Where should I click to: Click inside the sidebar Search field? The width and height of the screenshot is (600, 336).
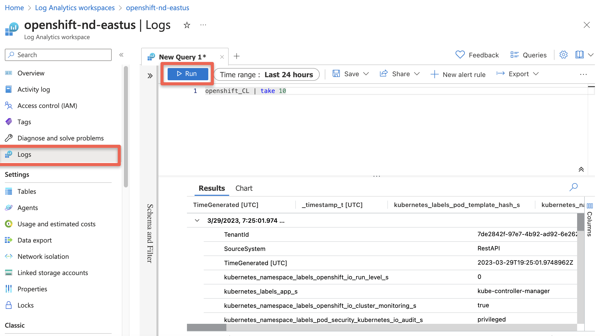coord(58,55)
